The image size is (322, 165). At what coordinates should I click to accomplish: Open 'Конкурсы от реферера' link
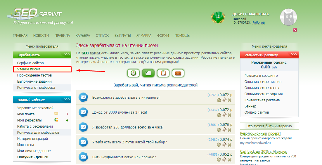point(36,88)
